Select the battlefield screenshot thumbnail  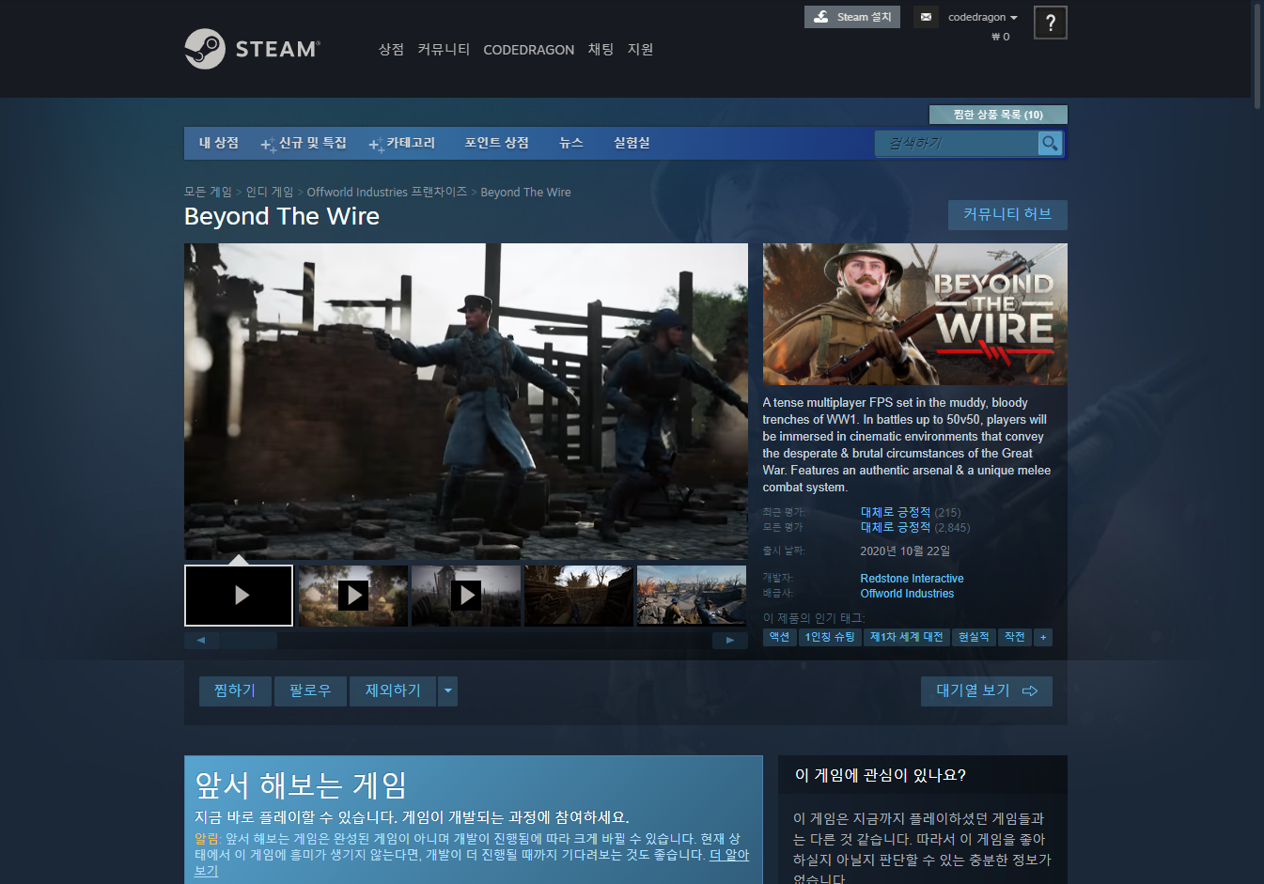[692, 596]
